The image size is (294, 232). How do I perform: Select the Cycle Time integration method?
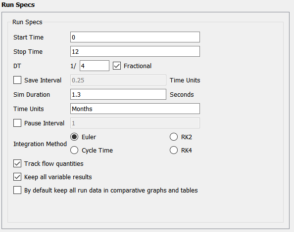click(74, 150)
